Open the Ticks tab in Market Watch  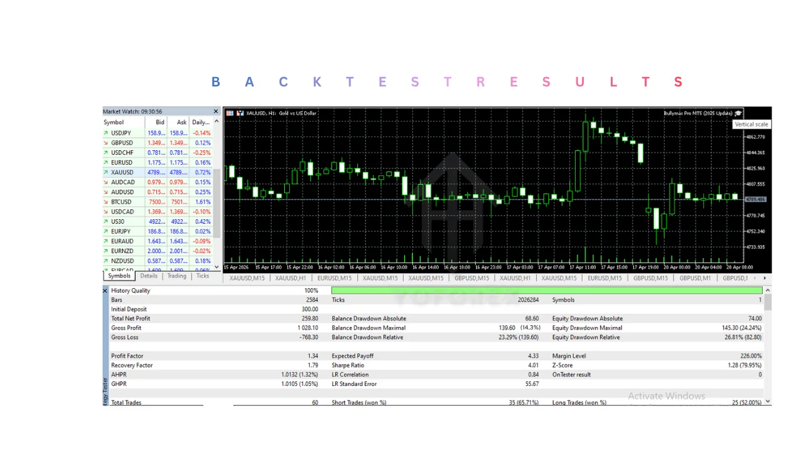click(x=202, y=276)
